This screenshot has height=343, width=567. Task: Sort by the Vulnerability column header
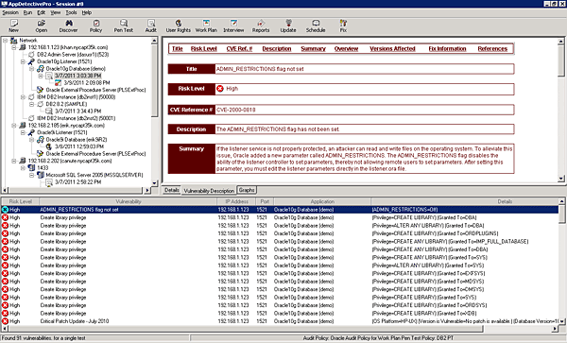(x=128, y=201)
